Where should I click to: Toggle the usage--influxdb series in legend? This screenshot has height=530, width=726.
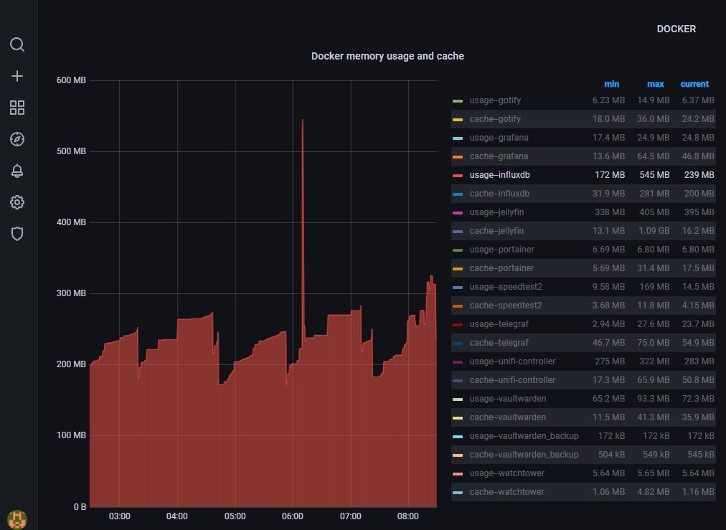(x=499, y=175)
